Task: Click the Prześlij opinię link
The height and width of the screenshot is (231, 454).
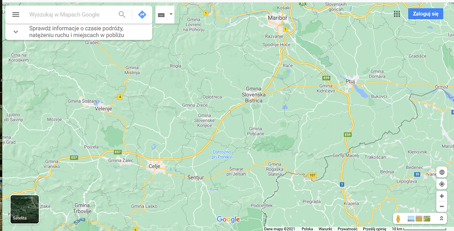Action: pyautogui.click(x=374, y=228)
